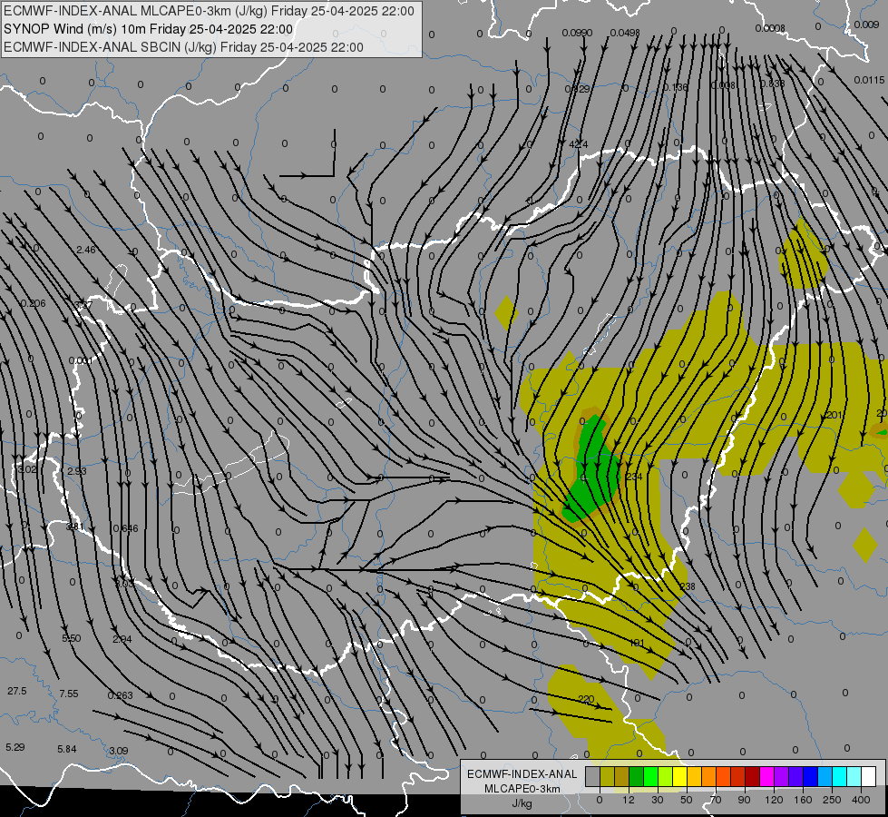Click the 27.5 value on the map
The height and width of the screenshot is (817, 888).
(17, 691)
